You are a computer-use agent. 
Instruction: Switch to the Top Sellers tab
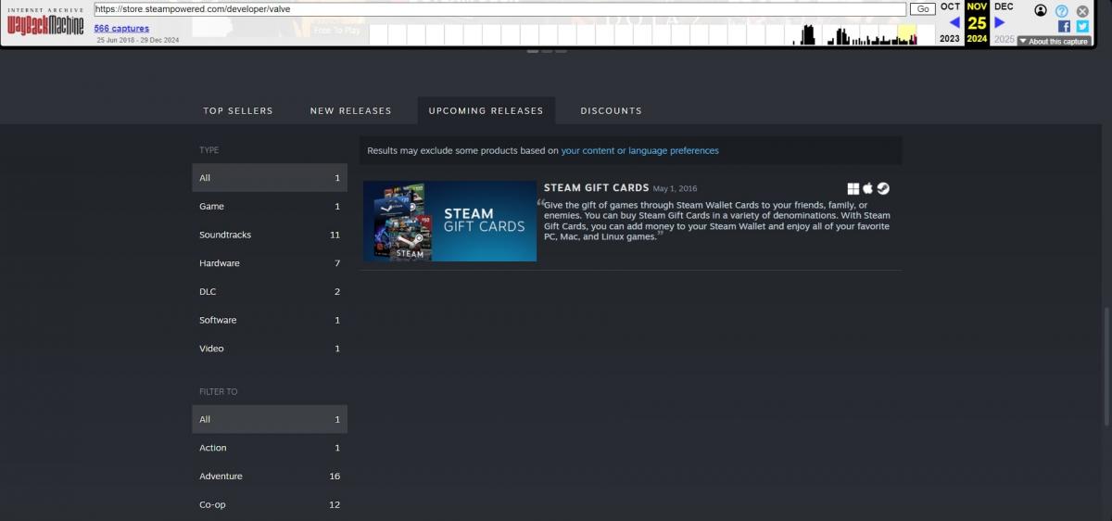click(238, 110)
